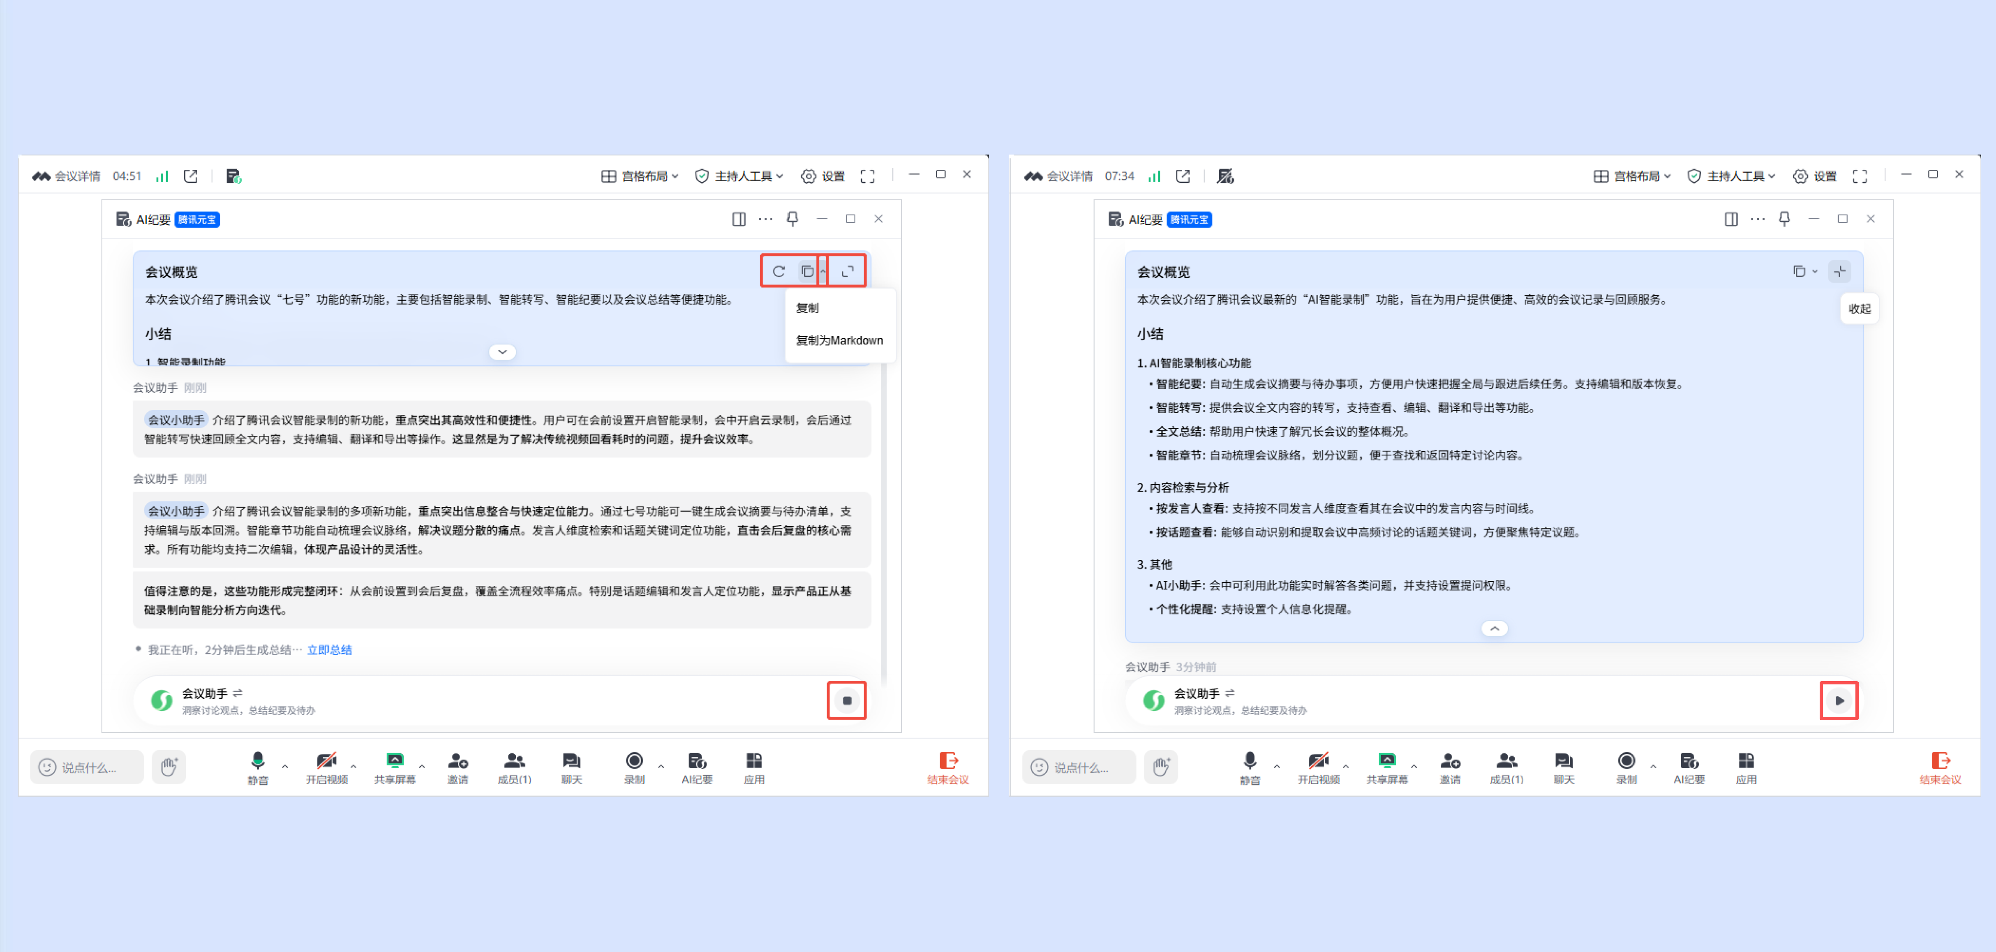
Task: Click the 说点什么 input in the left window
Action: [x=88, y=767]
